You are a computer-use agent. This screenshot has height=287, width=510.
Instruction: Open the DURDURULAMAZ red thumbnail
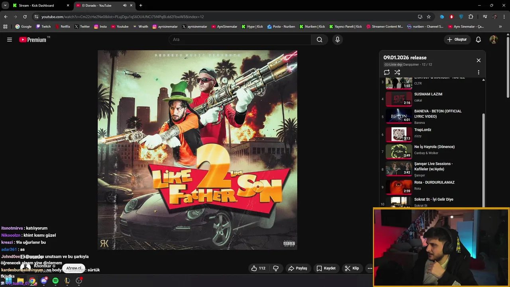coord(399,187)
